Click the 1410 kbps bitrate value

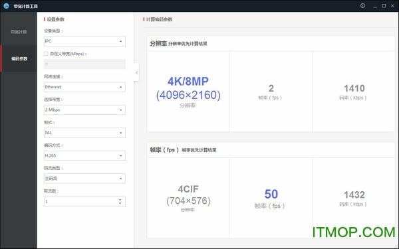pyautogui.click(x=354, y=88)
